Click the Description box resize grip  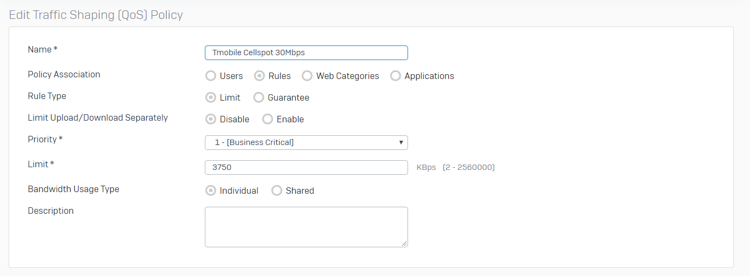point(404,244)
